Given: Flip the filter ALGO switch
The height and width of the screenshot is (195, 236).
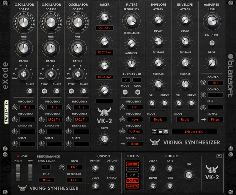Looking at the screenshot, I should tap(138, 92).
